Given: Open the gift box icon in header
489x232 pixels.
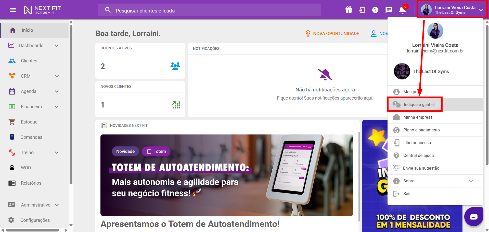Looking at the screenshot, I should 349,10.
